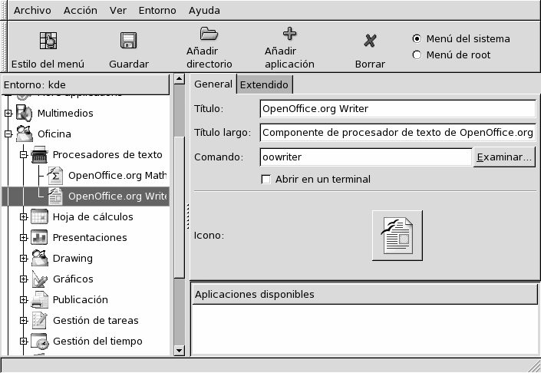Select the Menú del sistema radio button

(x=417, y=38)
